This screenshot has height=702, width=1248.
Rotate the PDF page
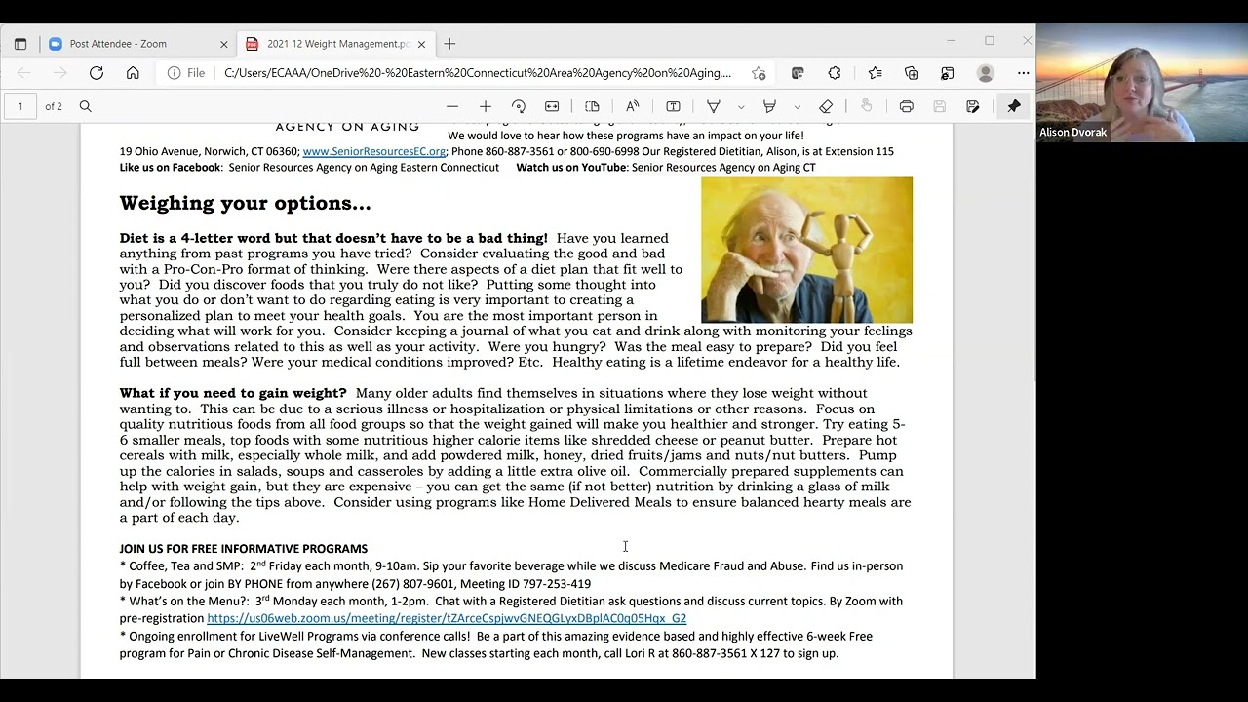click(519, 106)
